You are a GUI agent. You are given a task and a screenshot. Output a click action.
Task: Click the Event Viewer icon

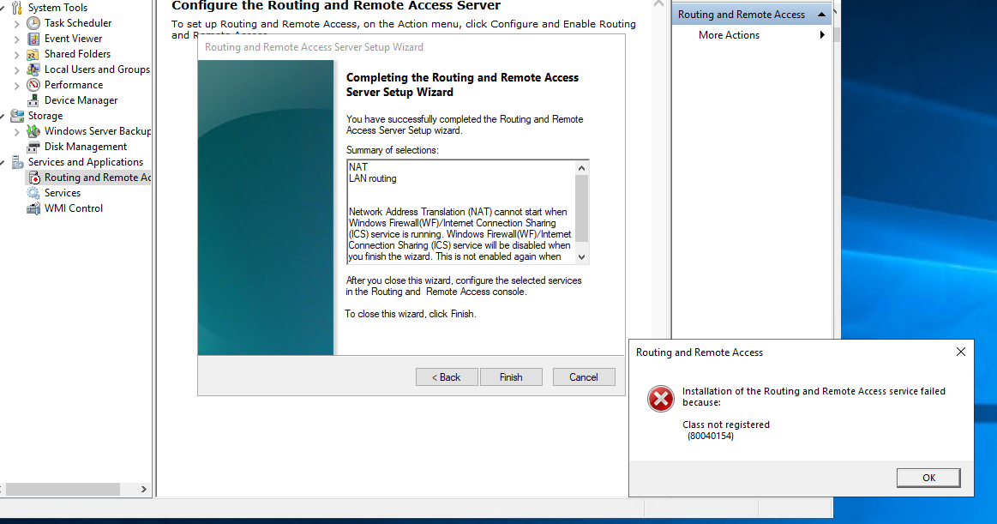tap(33, 38)
